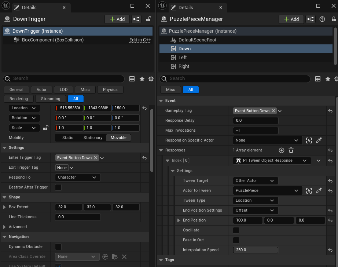The height and width of the screenshot is (267, 338).
Task: Switch to the Physics category filter
Action: coord(110,89)
